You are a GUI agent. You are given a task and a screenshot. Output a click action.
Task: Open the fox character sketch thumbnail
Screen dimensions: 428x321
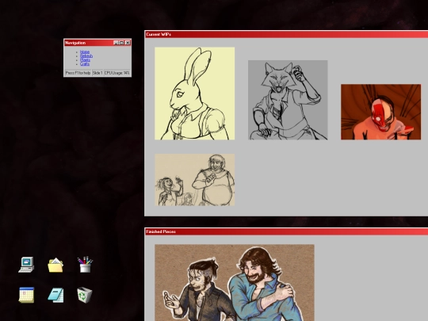pos(288,100)
